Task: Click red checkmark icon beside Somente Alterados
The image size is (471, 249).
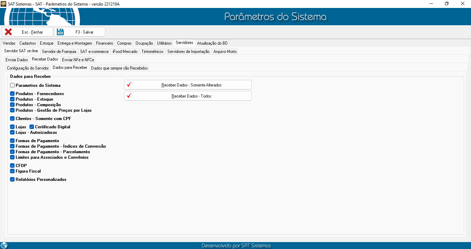Action: click(130, 85)
